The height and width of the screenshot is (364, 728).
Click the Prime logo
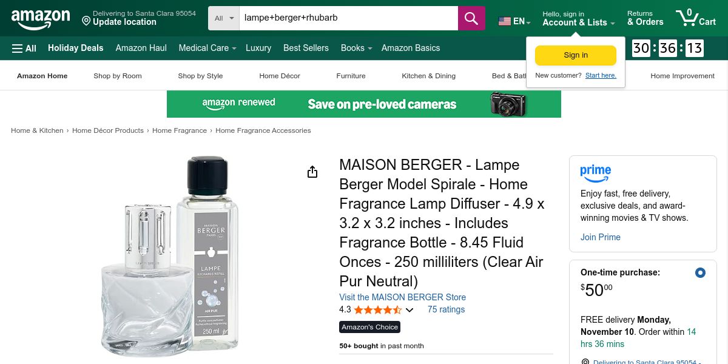595,173
